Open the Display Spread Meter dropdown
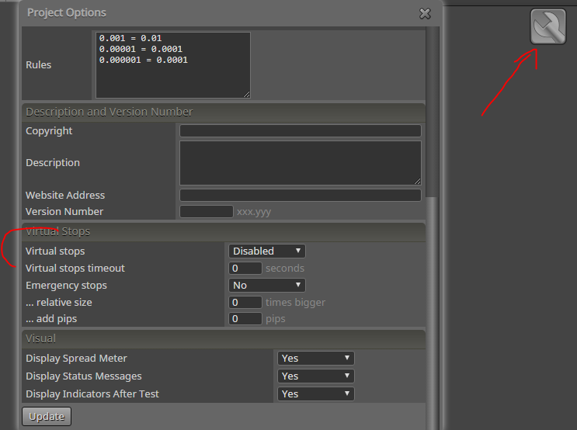The height and width of the screenshot is (430, 577). (x=316, y=358)
